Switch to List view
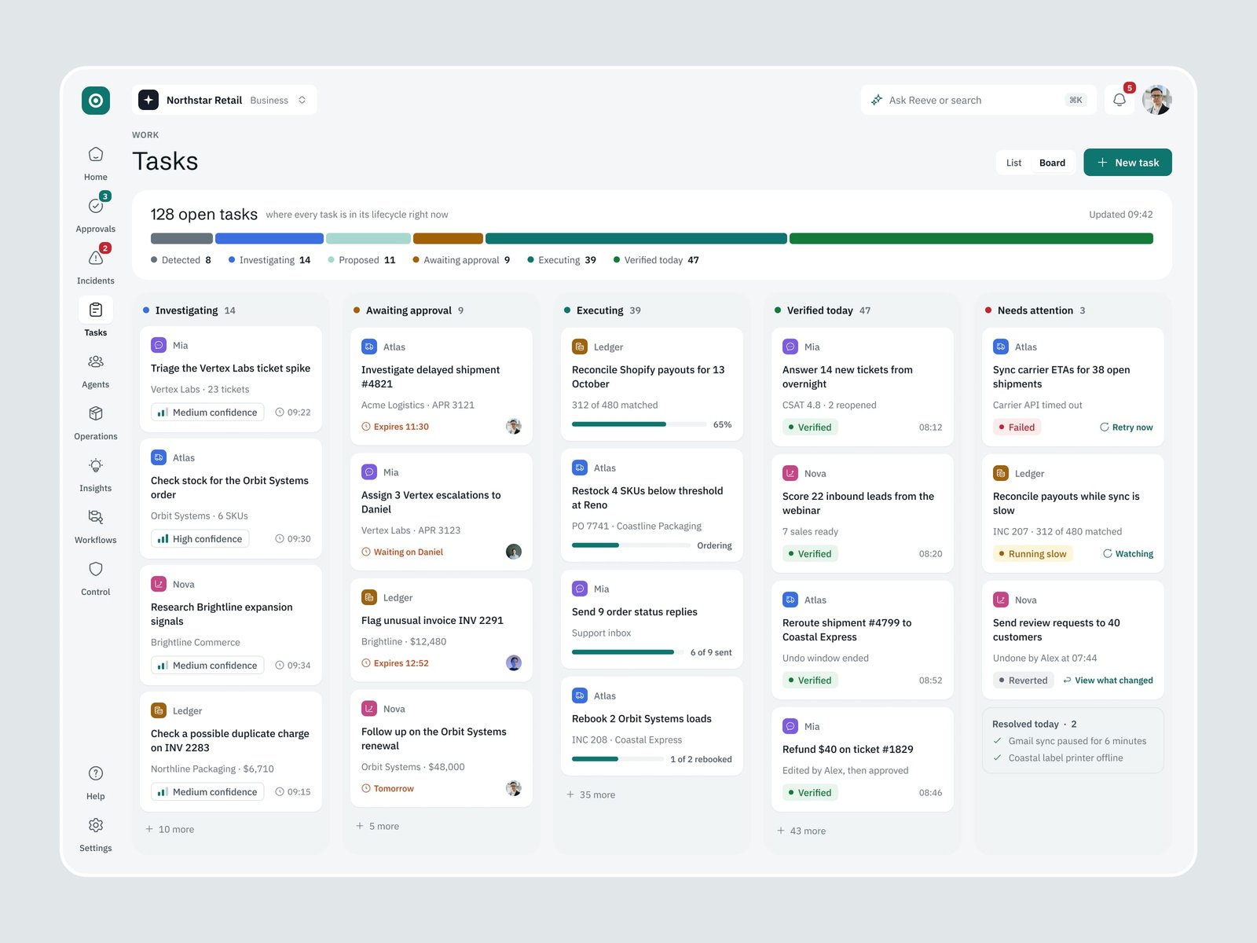Image resolution: width=1257 pixels, height=943 pixels. click(x=1014, y=163)
